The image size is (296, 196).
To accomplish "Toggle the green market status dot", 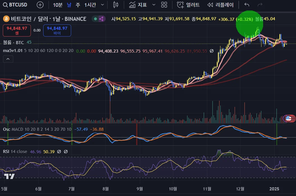I will coord(95,19).
